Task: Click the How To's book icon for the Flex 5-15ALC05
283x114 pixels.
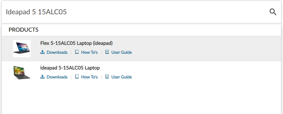Action: [77, 52]
